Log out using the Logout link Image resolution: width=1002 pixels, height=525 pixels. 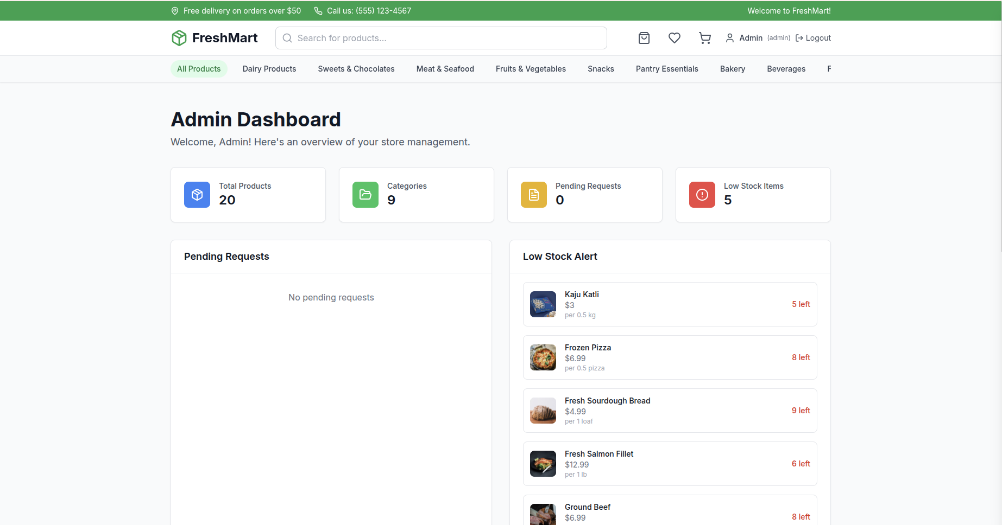[x=813, y=38]
